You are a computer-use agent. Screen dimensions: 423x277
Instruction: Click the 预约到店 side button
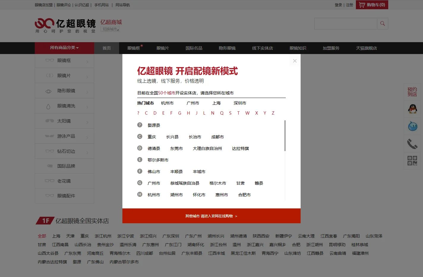[x=412, y=92]
